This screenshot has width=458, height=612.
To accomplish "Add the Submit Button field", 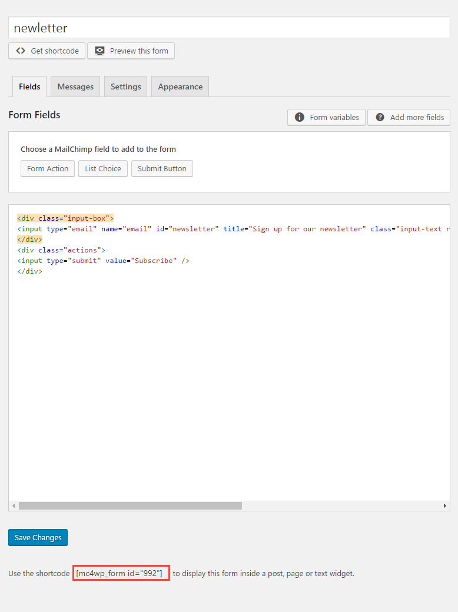I will [162, 169].
